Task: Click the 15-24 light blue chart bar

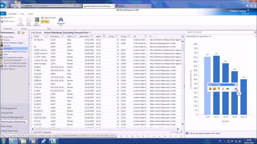Action: 207,86
